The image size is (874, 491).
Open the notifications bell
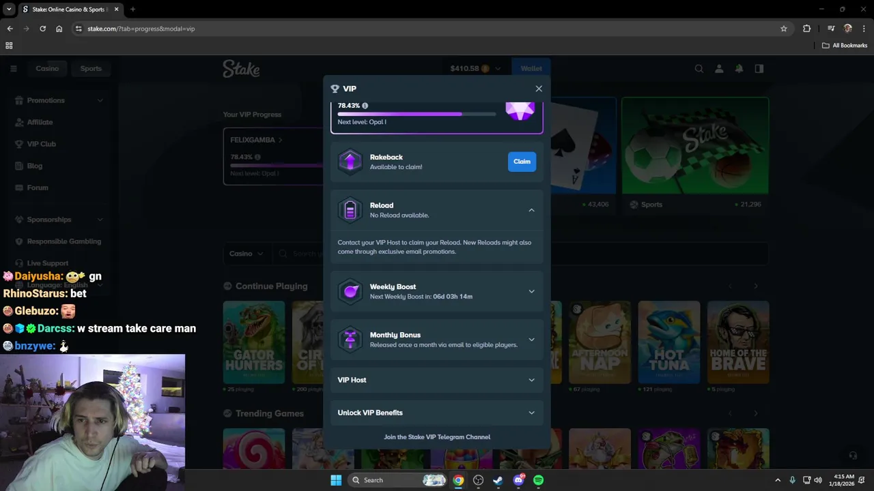point(739,68)
